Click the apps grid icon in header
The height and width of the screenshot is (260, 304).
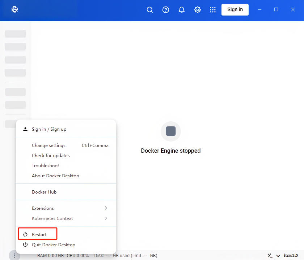coord(213,10)
